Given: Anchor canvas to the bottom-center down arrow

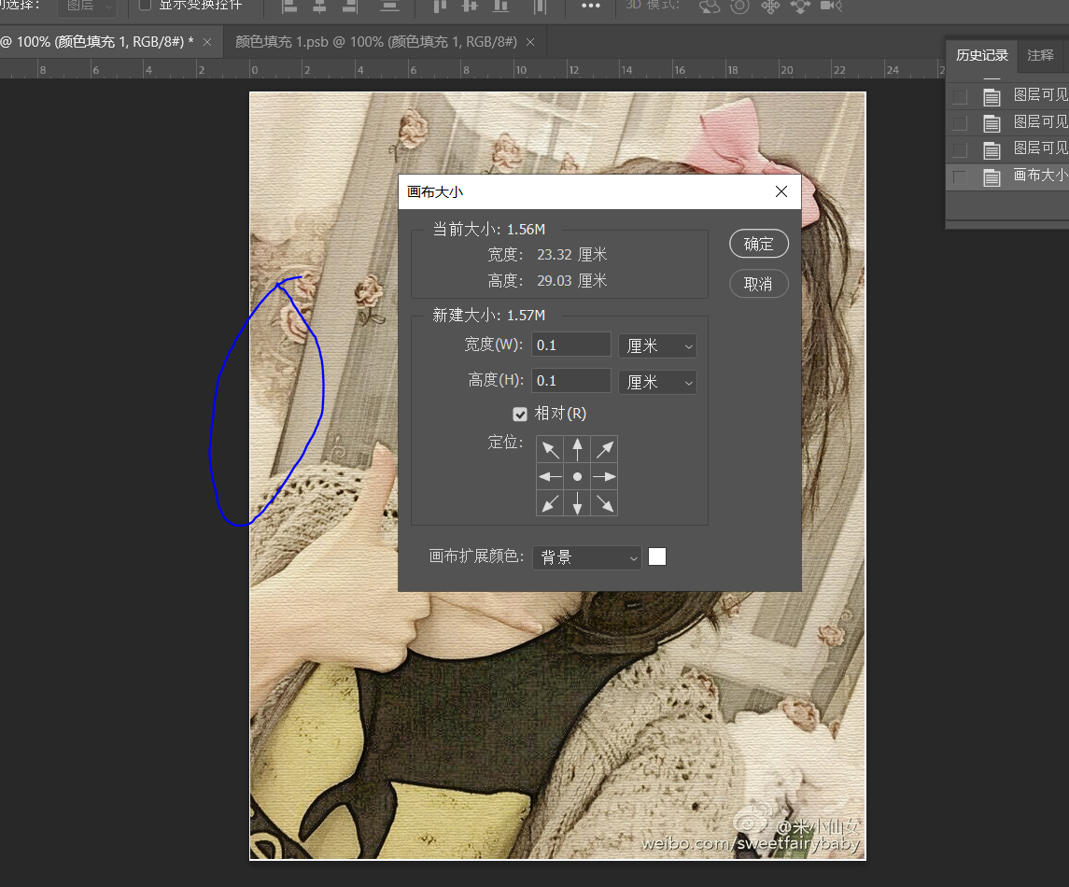Looking at the screenshot, I should [578, 503].
